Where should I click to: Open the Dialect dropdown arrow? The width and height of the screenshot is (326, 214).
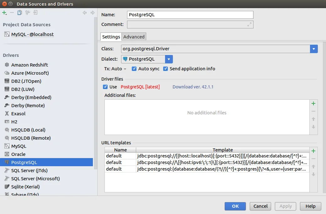(169, 59)
